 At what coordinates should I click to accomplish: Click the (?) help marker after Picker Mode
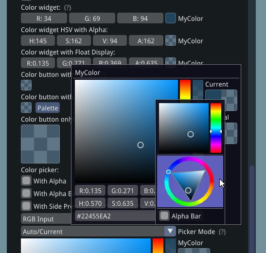(x=222, y=232)
